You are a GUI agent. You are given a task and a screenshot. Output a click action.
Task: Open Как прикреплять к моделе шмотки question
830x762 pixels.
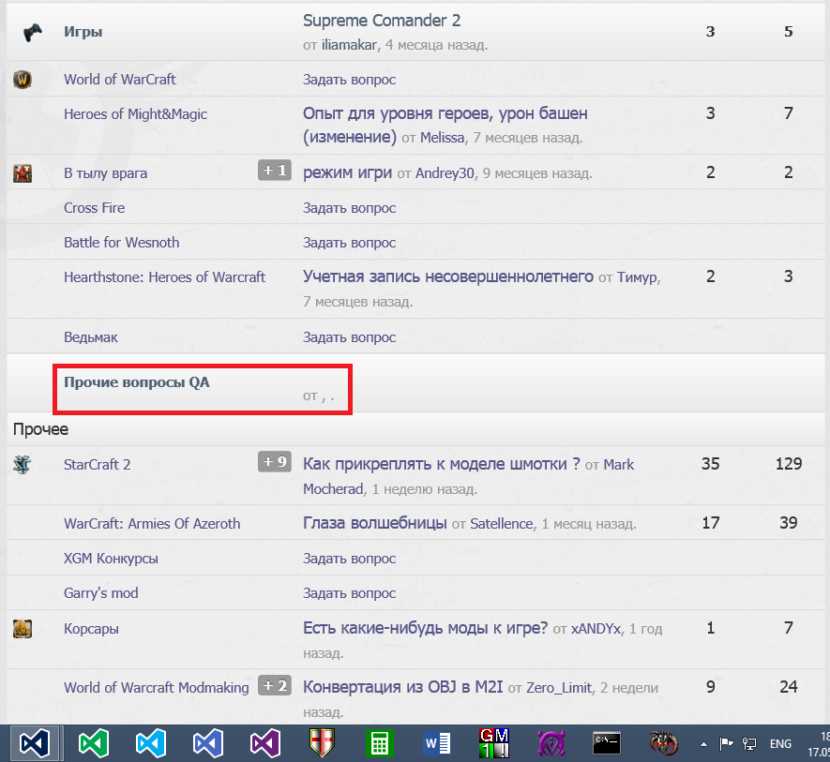pos(442,464)
